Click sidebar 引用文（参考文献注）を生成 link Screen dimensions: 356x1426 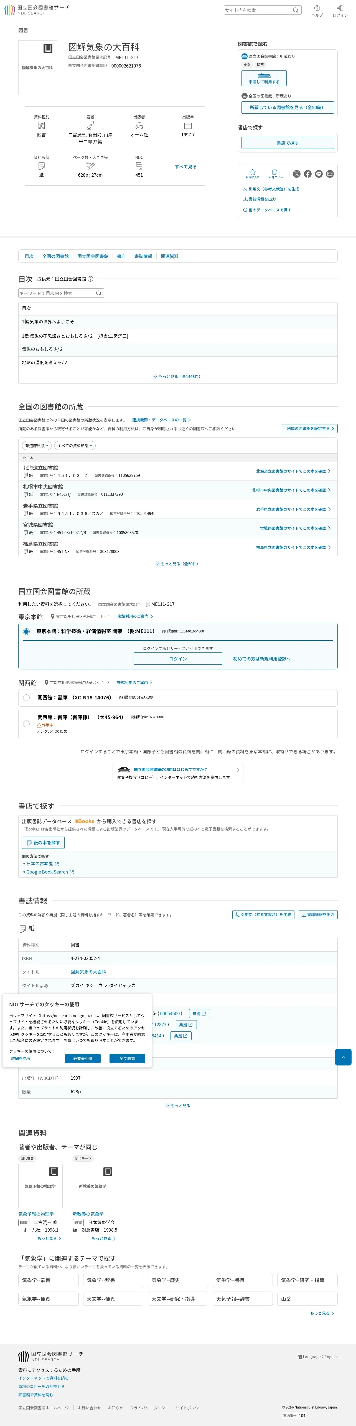click(x=271, y=189)
